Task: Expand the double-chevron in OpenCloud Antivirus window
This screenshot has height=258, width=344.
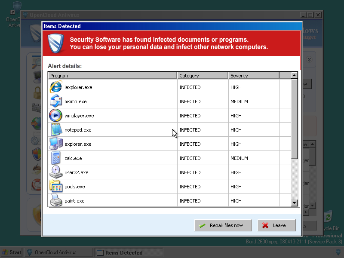Action: pos(309,59)
